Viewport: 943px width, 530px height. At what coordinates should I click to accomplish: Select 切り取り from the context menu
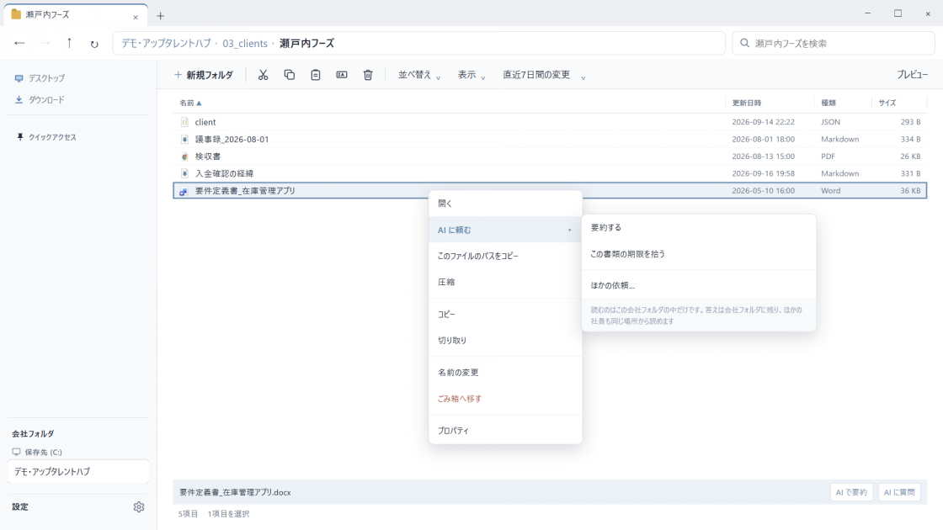coord(505,341)
